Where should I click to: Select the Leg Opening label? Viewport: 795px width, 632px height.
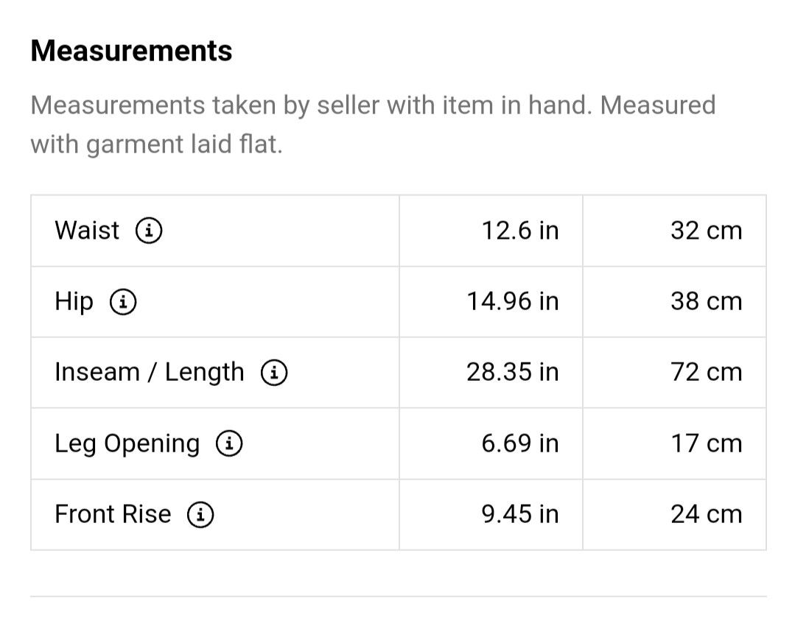coord(127,444)
